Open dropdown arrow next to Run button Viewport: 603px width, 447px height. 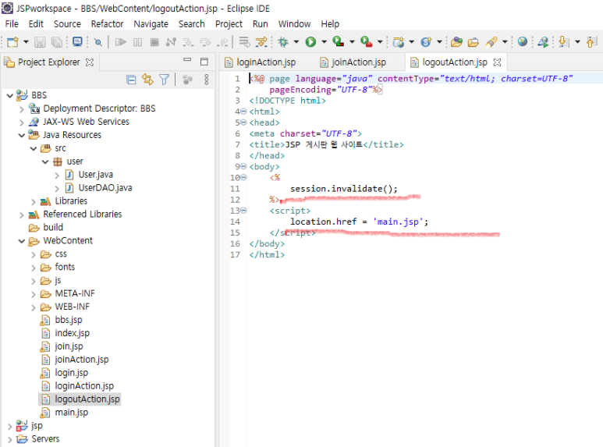point(324,41)
